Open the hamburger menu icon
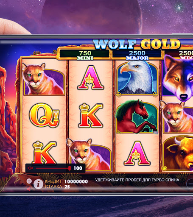This screenshot has width=193, height=217. (x=29, y=181)
